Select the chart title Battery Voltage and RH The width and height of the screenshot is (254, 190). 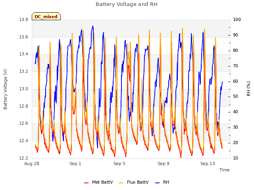127,4
